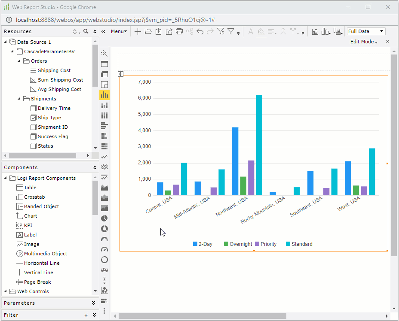Click the line chart type icon

[x=104, y=156]
